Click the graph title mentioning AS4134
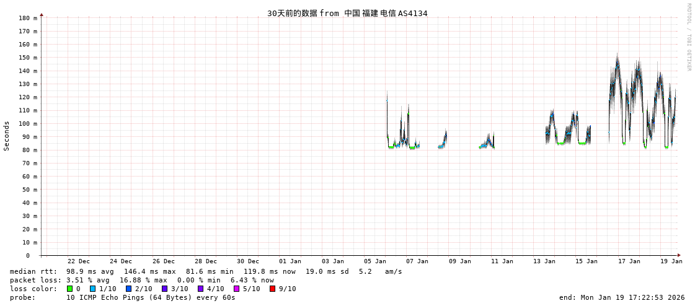The image size is (695, 306). click(347, 13)
